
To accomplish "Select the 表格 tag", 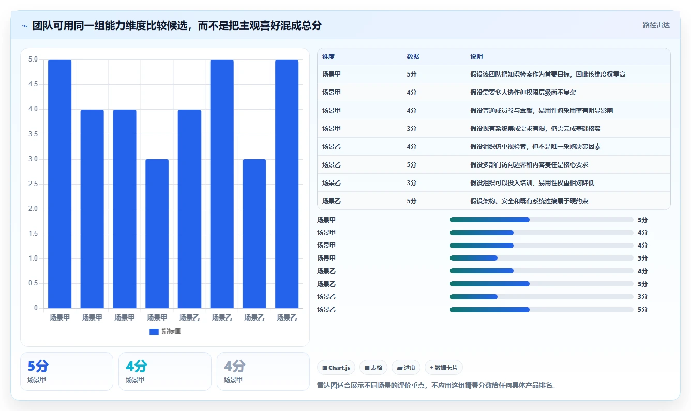I will (x=373, y=368).
